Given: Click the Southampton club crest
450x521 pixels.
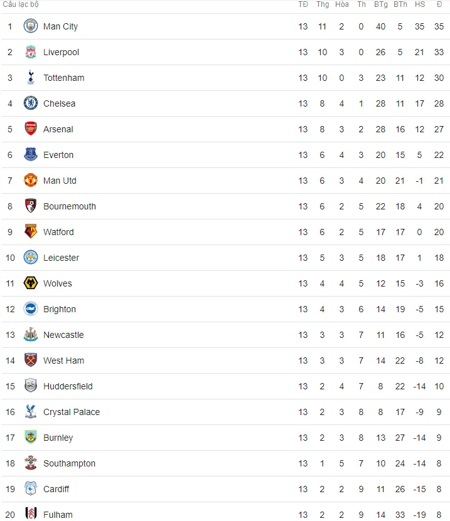Looking at the screenshot, I should 31,463.
